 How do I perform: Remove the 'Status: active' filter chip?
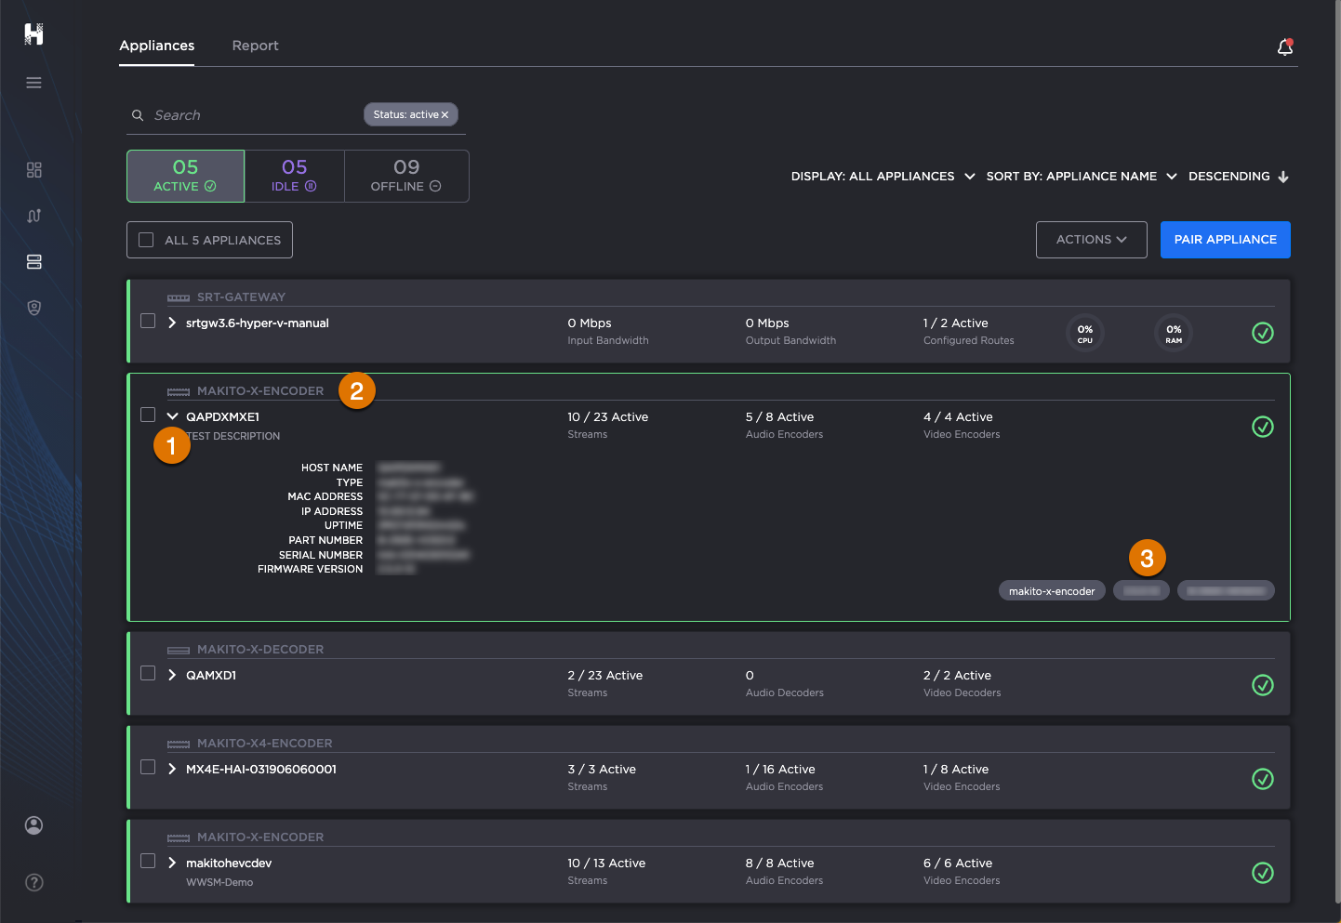(x=445, y=115)
